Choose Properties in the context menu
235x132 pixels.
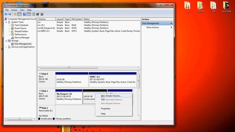(114, 109)
